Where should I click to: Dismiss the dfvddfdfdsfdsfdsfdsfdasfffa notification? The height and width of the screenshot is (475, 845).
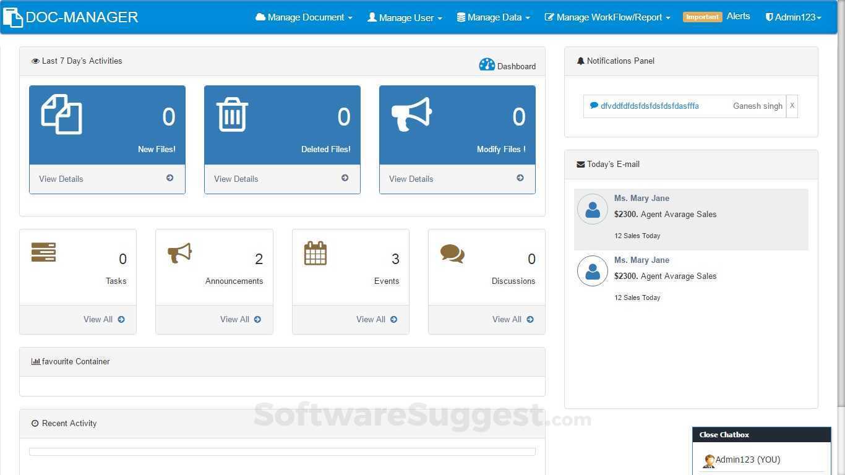click(792, 105)
